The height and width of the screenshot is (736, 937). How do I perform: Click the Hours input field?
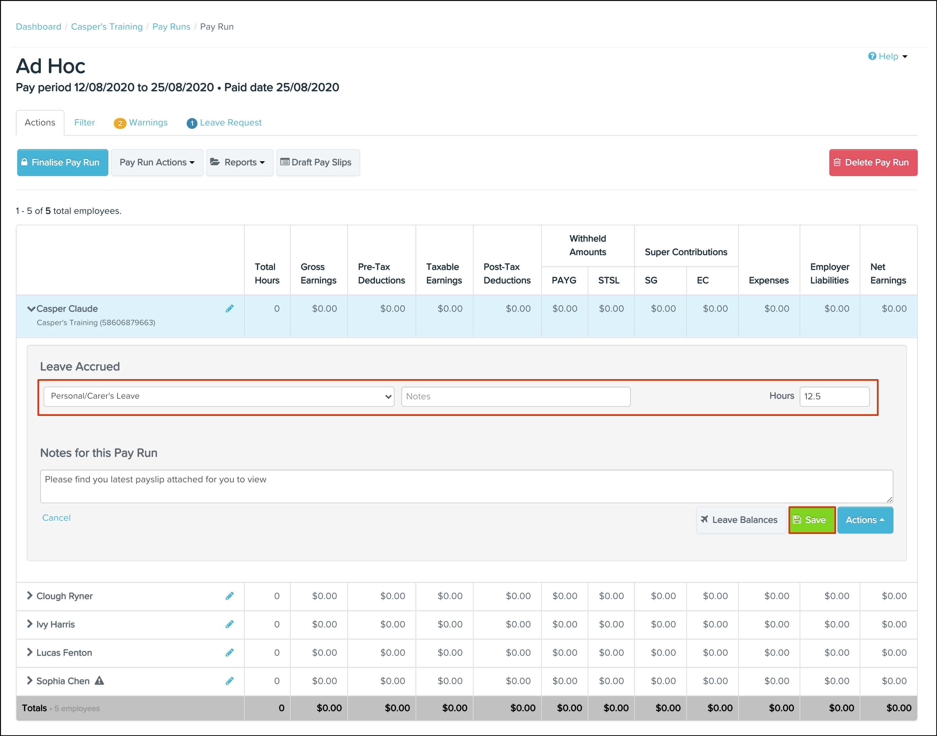[834, 396]
